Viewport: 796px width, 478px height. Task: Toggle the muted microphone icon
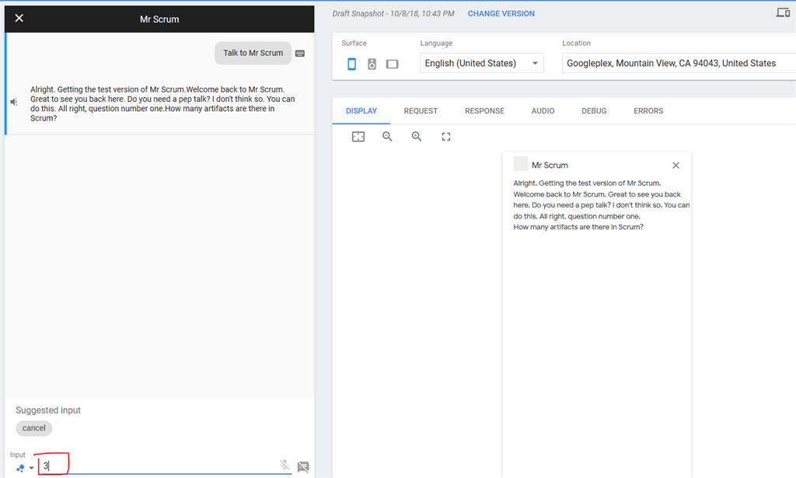[285, 466]
